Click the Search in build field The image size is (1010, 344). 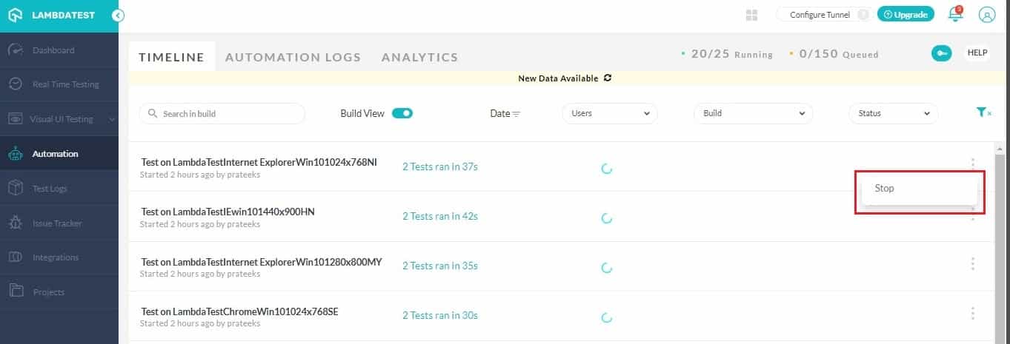[x=222, y=114]
